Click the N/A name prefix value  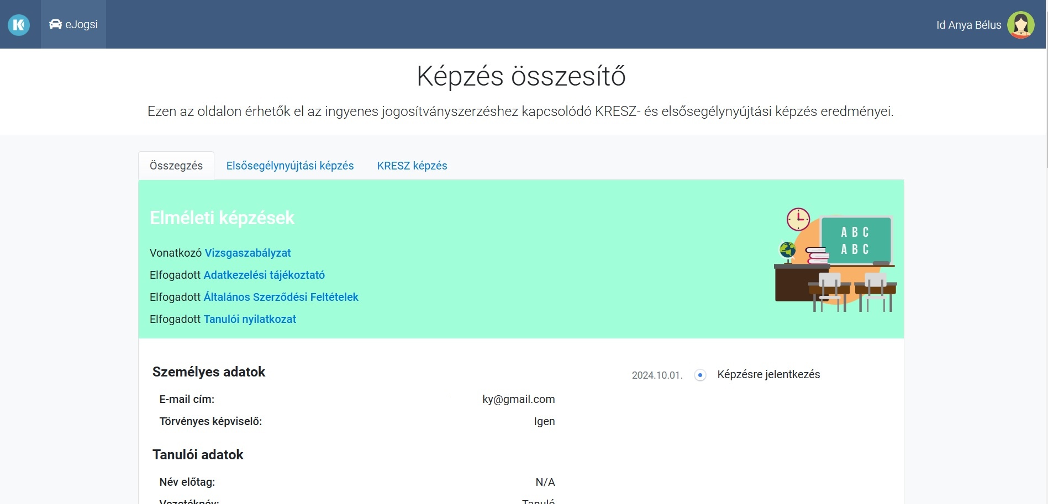tap(545, 482)
